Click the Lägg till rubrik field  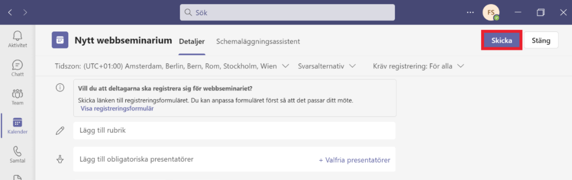tap(234, 130)
